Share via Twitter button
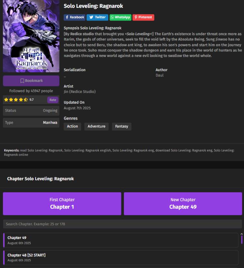 tap(97, 17)
